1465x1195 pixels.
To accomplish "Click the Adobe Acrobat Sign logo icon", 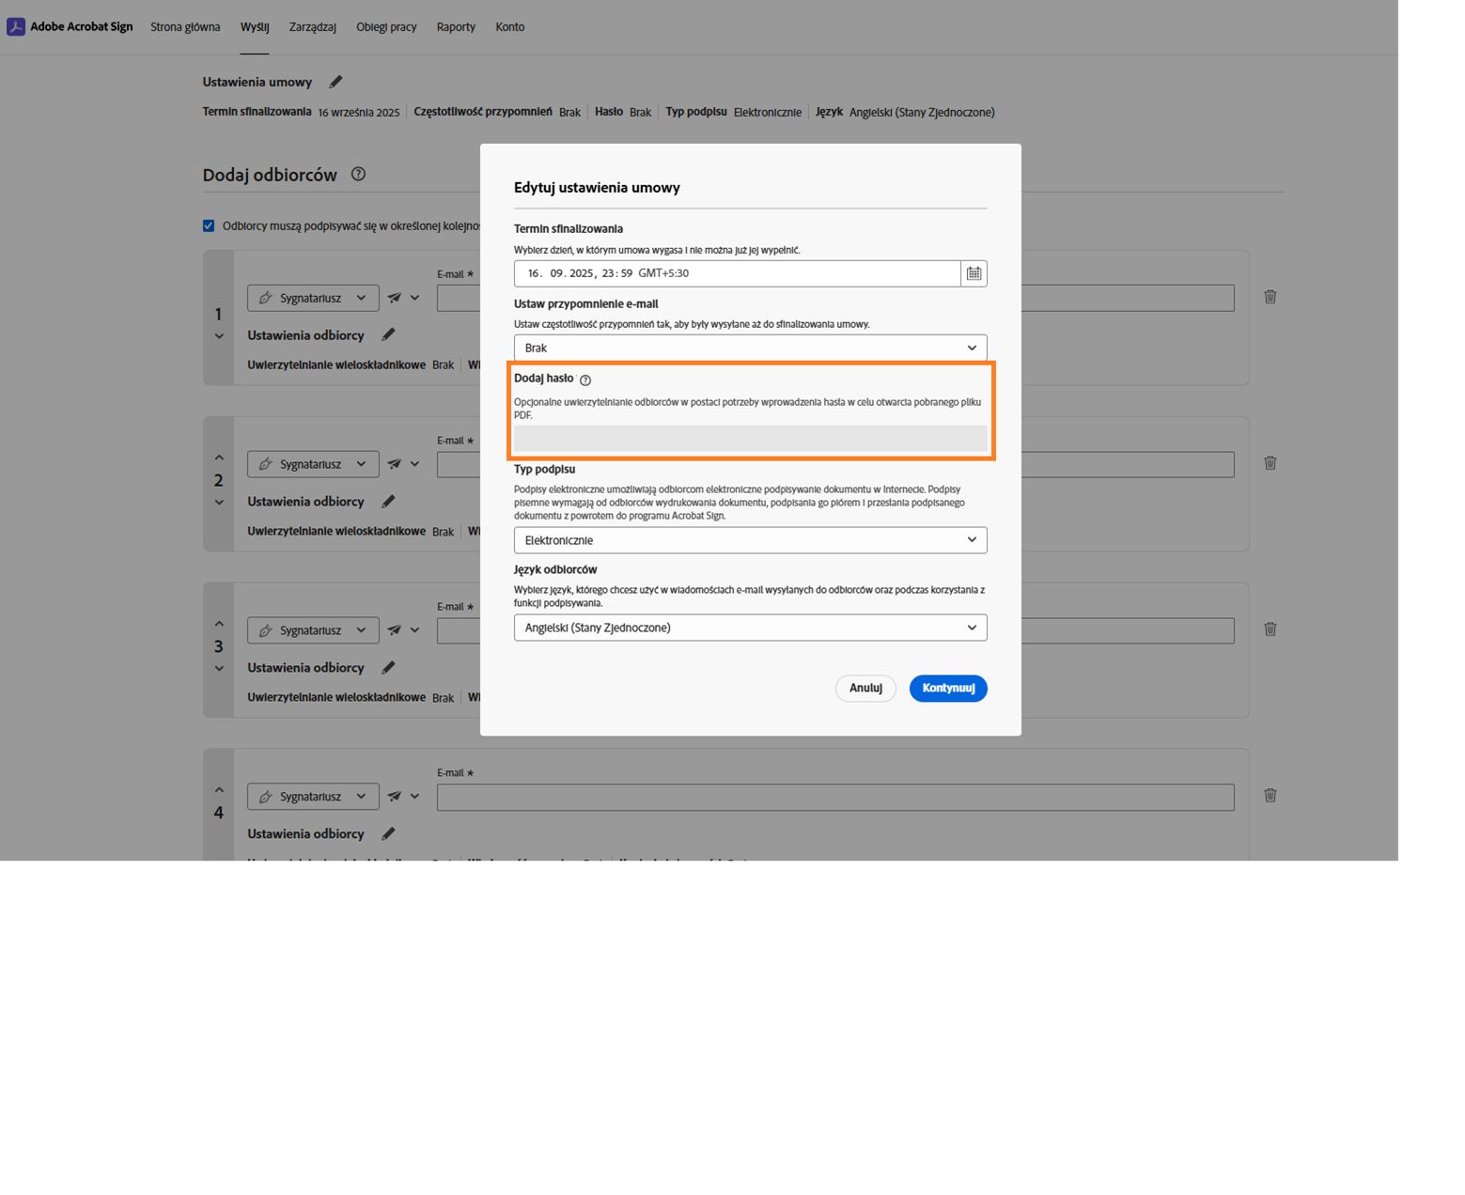I will [x=16, y=27].
